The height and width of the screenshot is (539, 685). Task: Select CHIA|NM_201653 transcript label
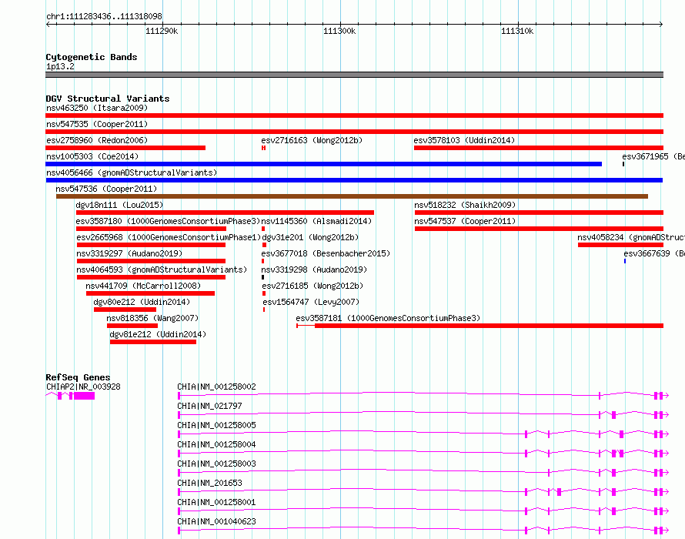tap(209, 483)
